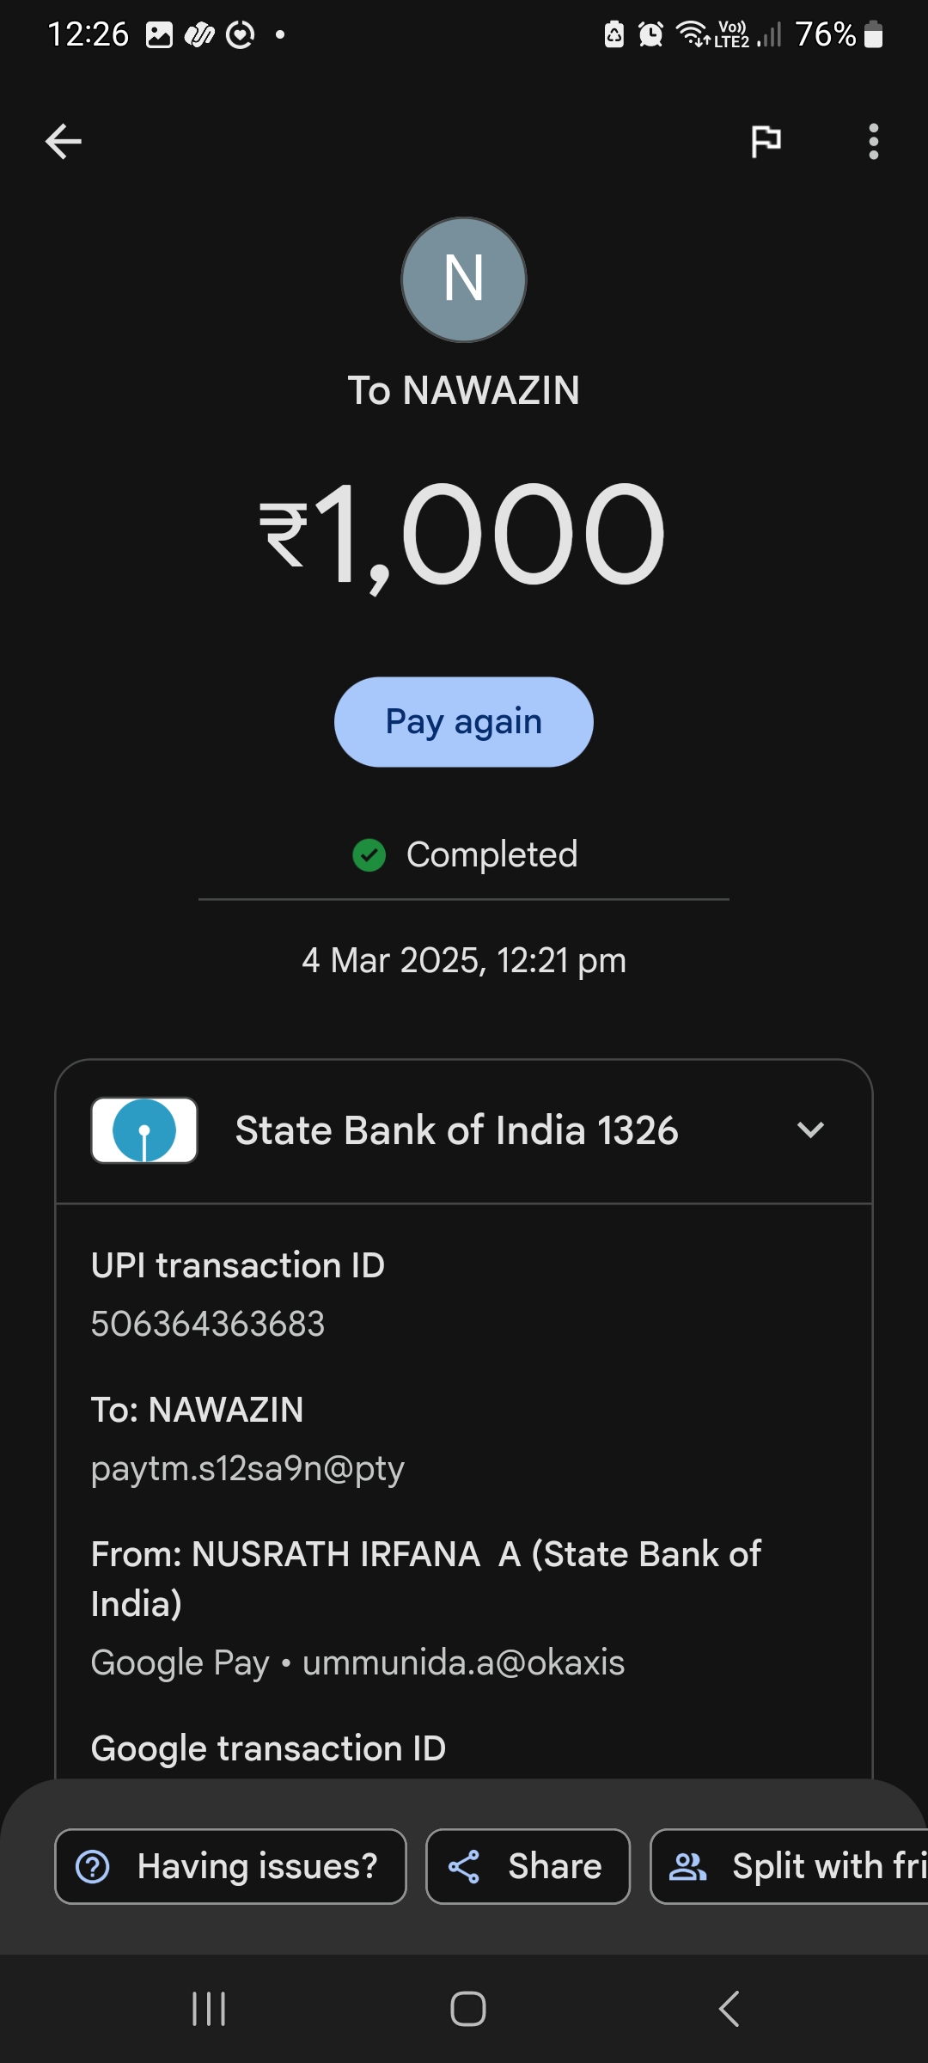Tap the paytm.s12sa9n@pty UPI address
Image resolution: width=928 pixels, height=2063 pixels.
coord(247,1468)
